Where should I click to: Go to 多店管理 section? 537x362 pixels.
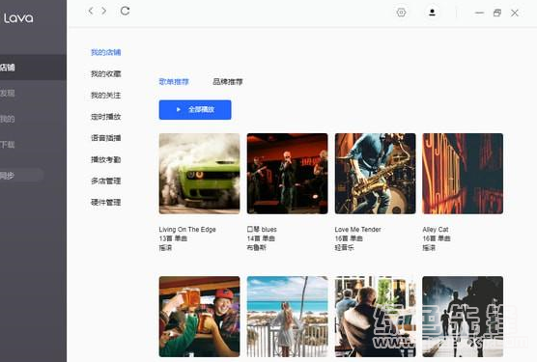[106, 181]
